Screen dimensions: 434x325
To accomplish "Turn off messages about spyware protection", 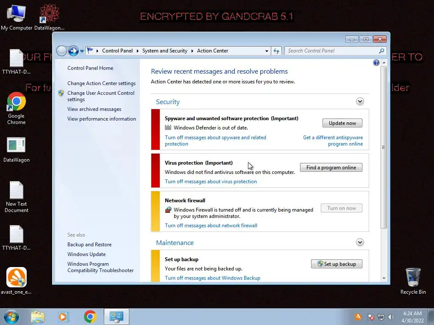I will click(x=215, y=140).
